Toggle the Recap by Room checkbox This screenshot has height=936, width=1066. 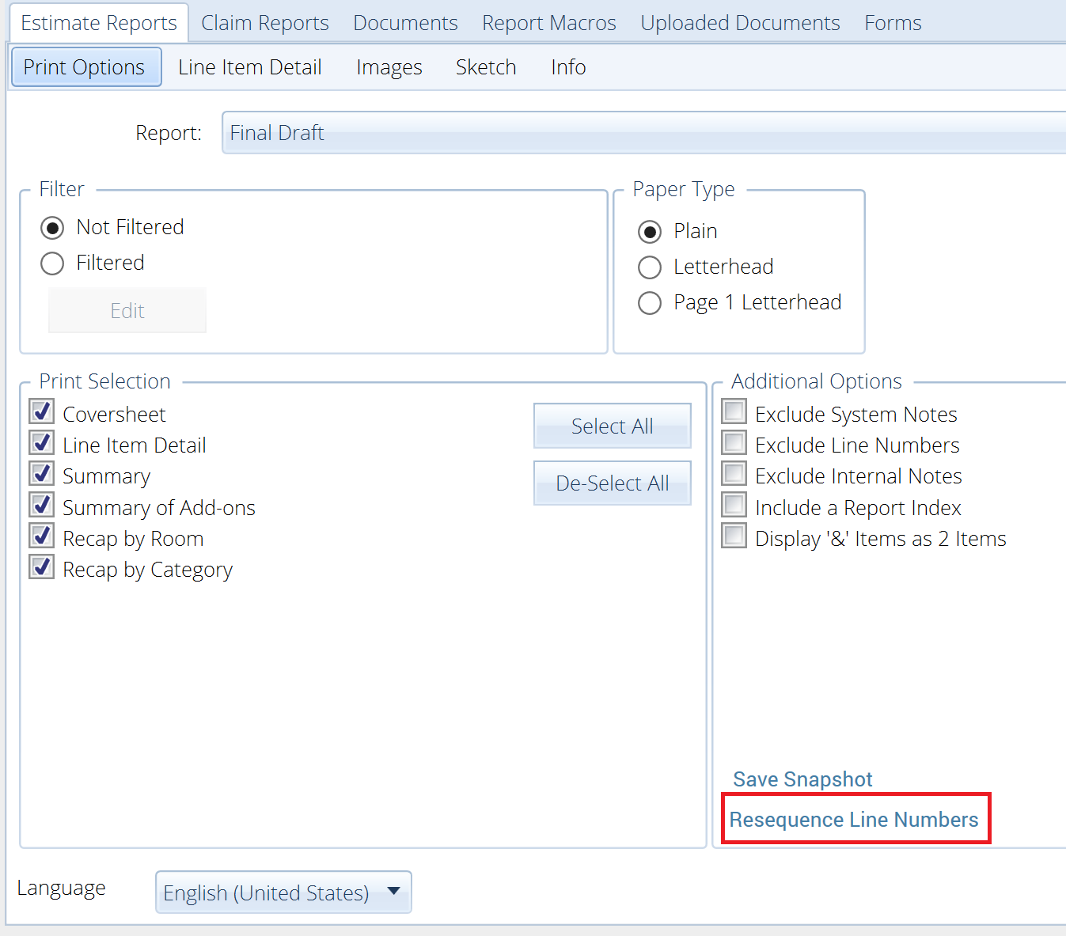[42, 536]
